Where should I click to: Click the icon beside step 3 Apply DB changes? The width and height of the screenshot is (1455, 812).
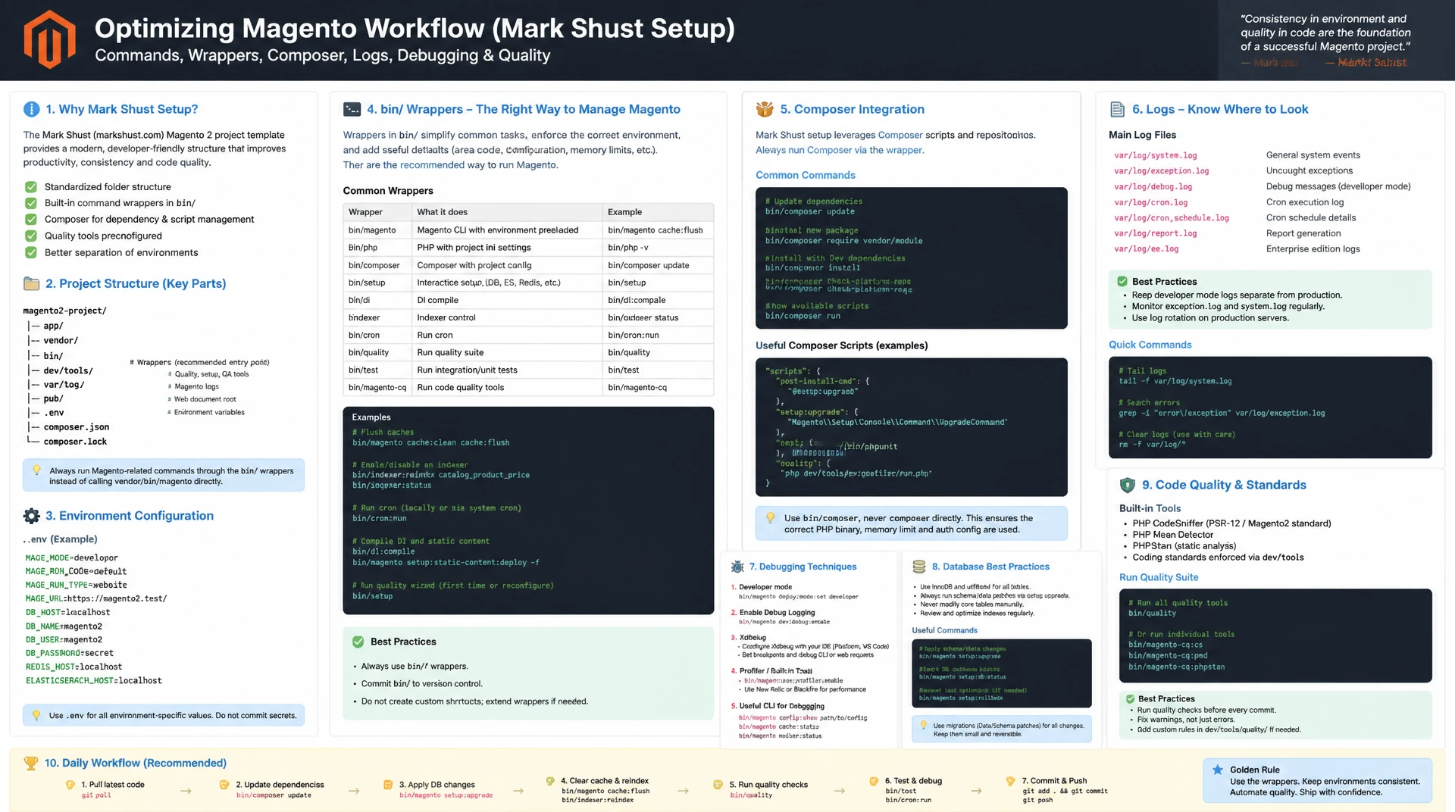point(388,785)
